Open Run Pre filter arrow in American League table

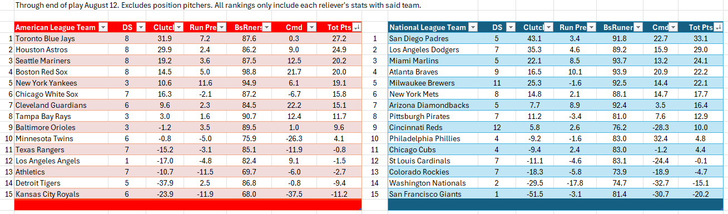click(x=222, y=27)
